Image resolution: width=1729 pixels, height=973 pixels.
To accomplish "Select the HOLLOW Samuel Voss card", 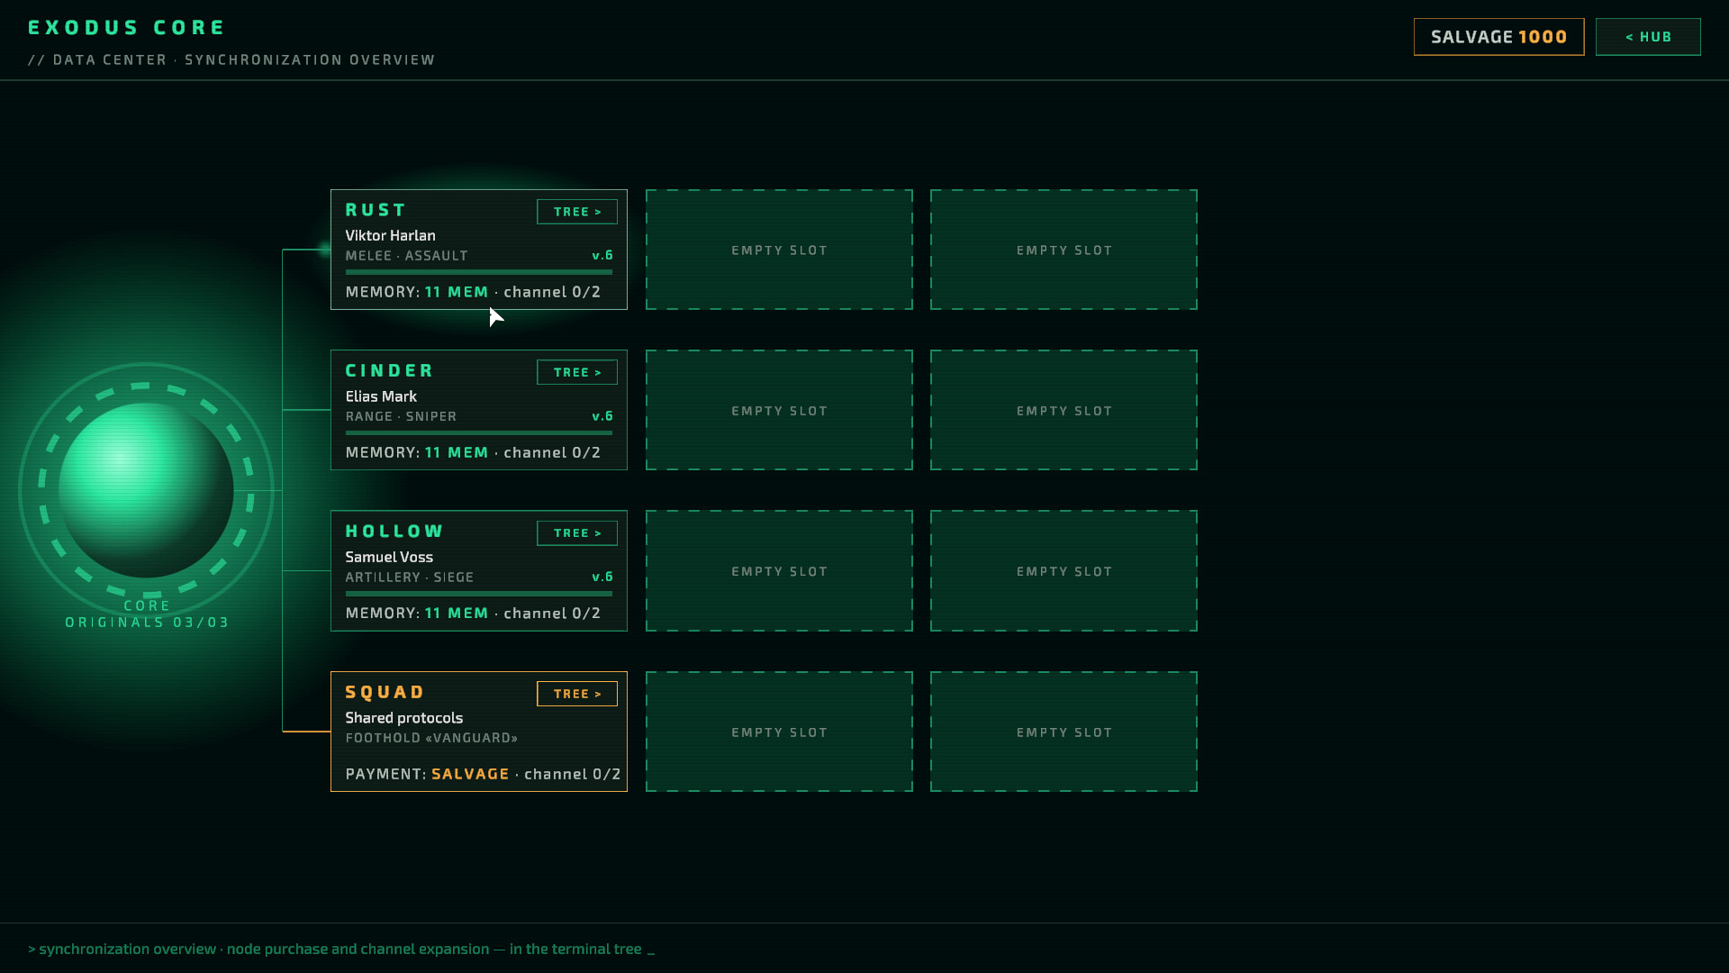I will pos(479,571).
